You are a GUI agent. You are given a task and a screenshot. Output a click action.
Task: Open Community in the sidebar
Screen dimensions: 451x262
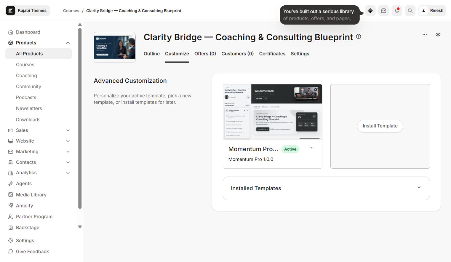pos(29,87)
